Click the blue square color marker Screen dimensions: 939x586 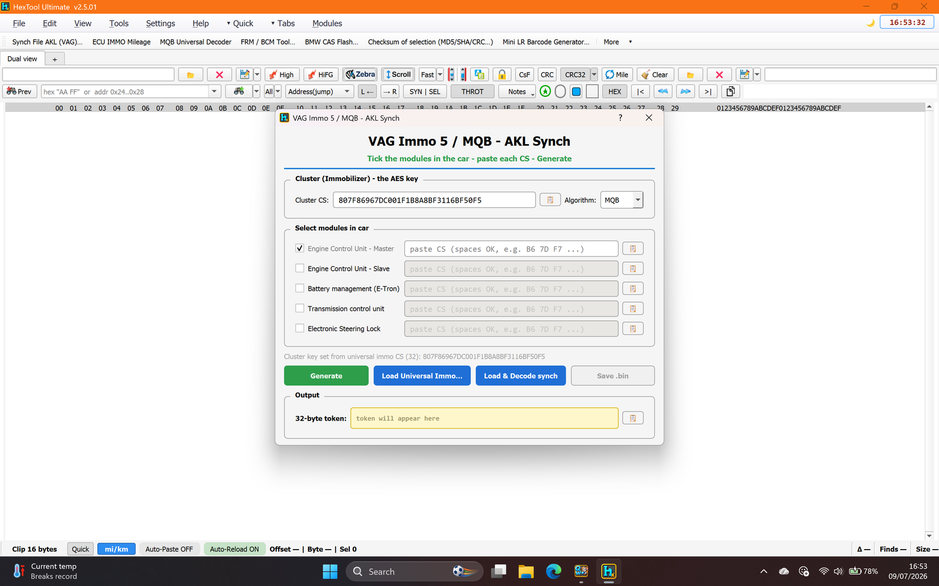[x=576, y=91]
